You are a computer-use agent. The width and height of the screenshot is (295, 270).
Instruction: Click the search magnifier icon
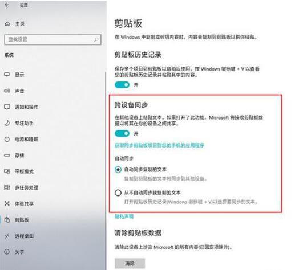click(96, 39)
